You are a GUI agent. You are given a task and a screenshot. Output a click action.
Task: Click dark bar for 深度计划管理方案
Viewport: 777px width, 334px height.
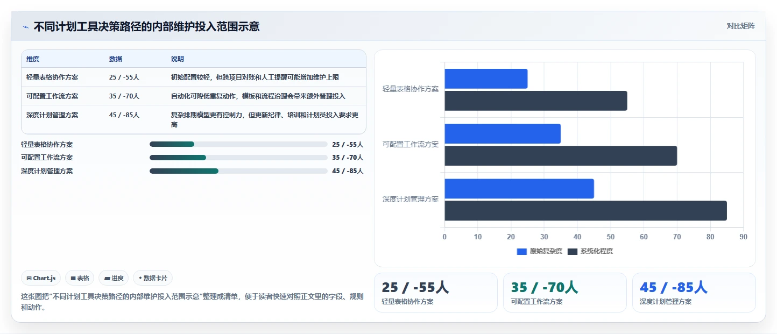pos(585,210)
